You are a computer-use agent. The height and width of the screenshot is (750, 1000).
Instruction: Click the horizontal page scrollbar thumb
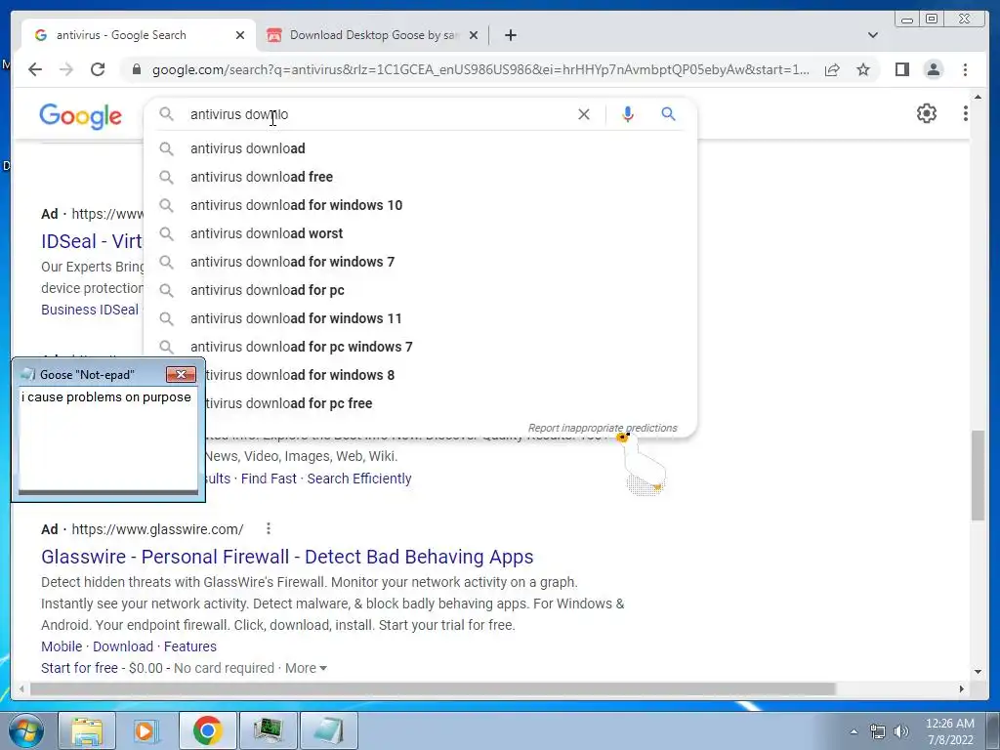point(433,688)
